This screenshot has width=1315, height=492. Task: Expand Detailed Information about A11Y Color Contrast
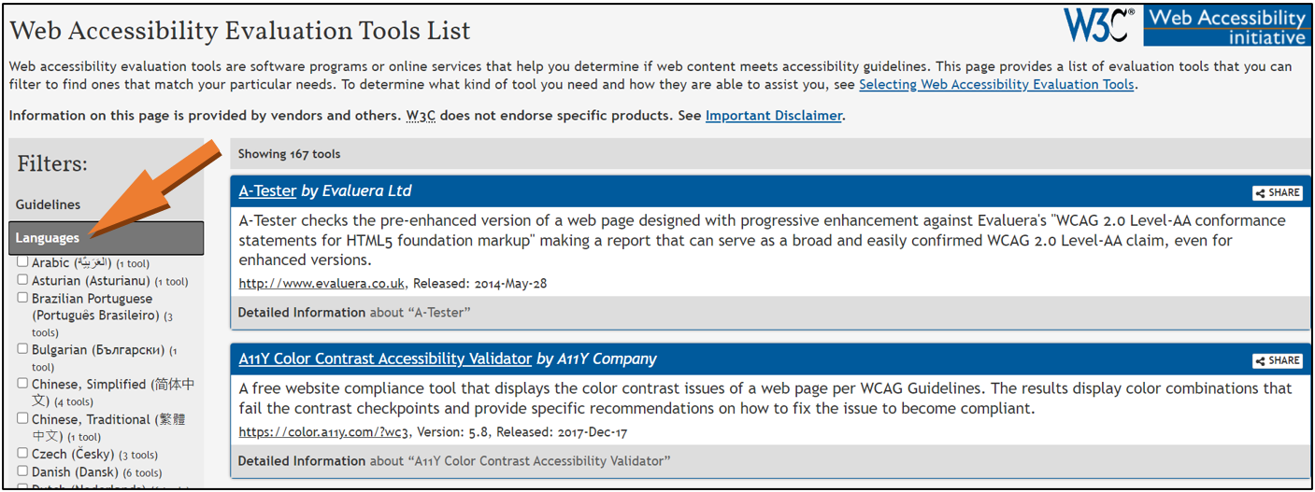pyautogui.click(x=770, y=461)
